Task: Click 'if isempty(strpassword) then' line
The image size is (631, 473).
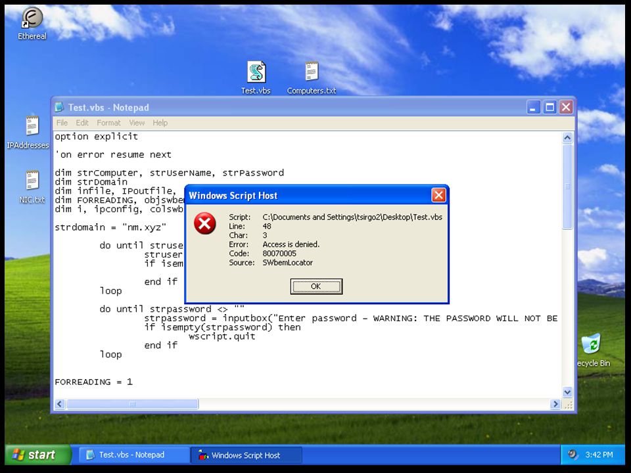Action: coord(223,327)
